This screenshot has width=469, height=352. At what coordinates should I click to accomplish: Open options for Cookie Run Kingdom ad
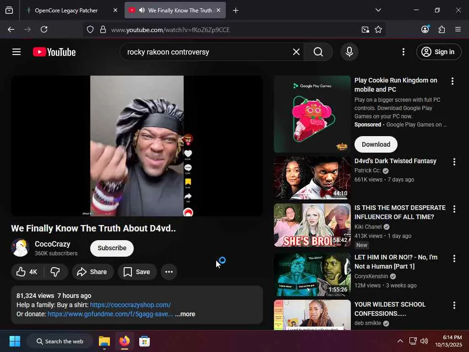pos(452,81)
